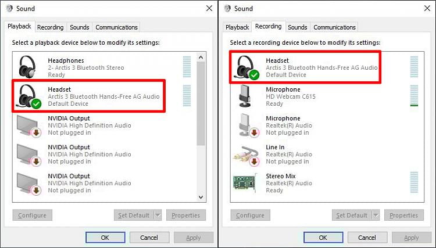Click the Headset icon in Playback window

[29, 96]
